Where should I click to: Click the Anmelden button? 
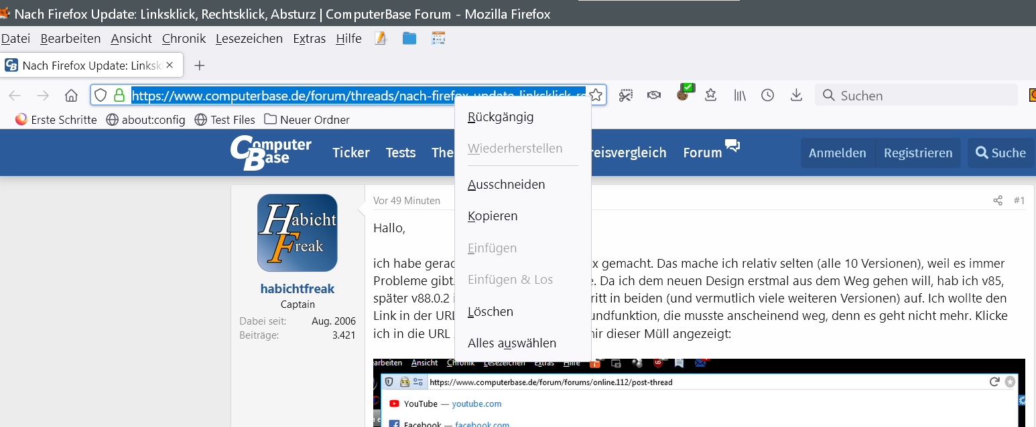838,153
